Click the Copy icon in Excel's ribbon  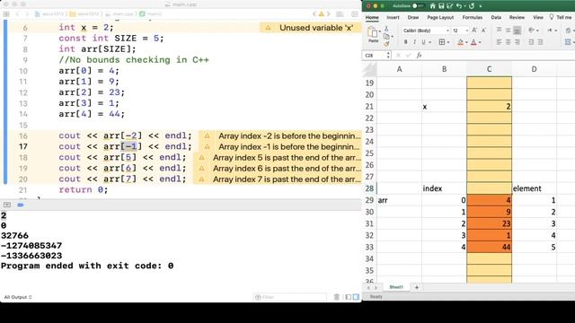click(386, 36)
